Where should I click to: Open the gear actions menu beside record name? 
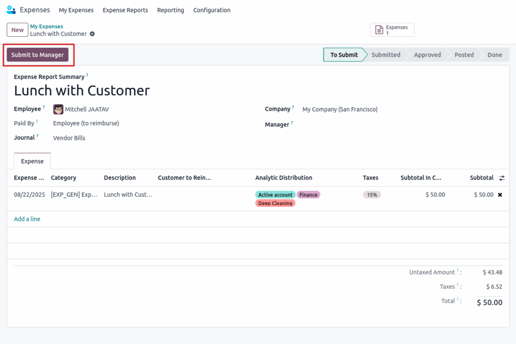(x=92, y=34)
